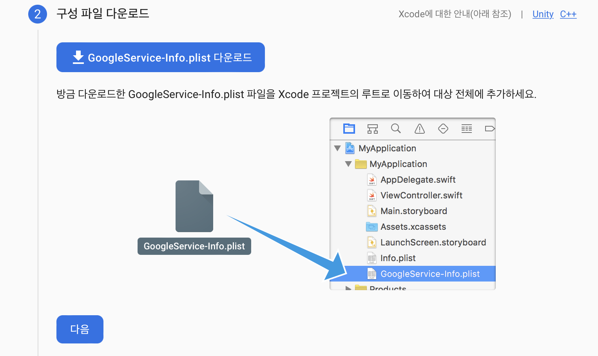The width and height of the screenshot is (598, 356).
Task: Click the Swift icon beside AppDelegate.swift
Action: [372, 180]
